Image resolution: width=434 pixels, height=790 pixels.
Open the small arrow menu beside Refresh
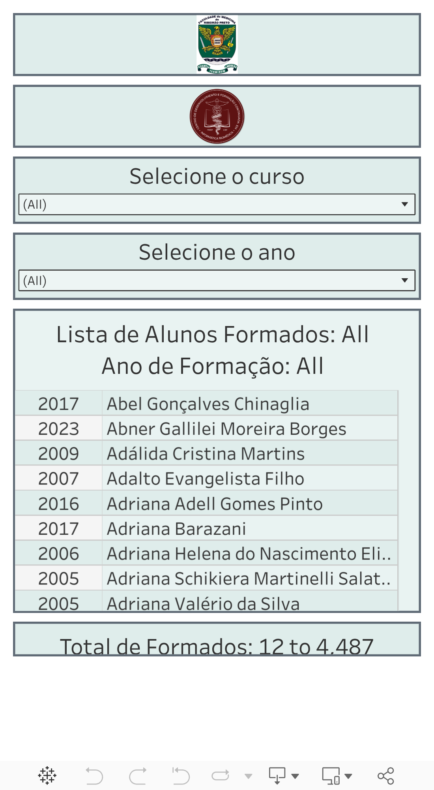click(x=249, y=776)
